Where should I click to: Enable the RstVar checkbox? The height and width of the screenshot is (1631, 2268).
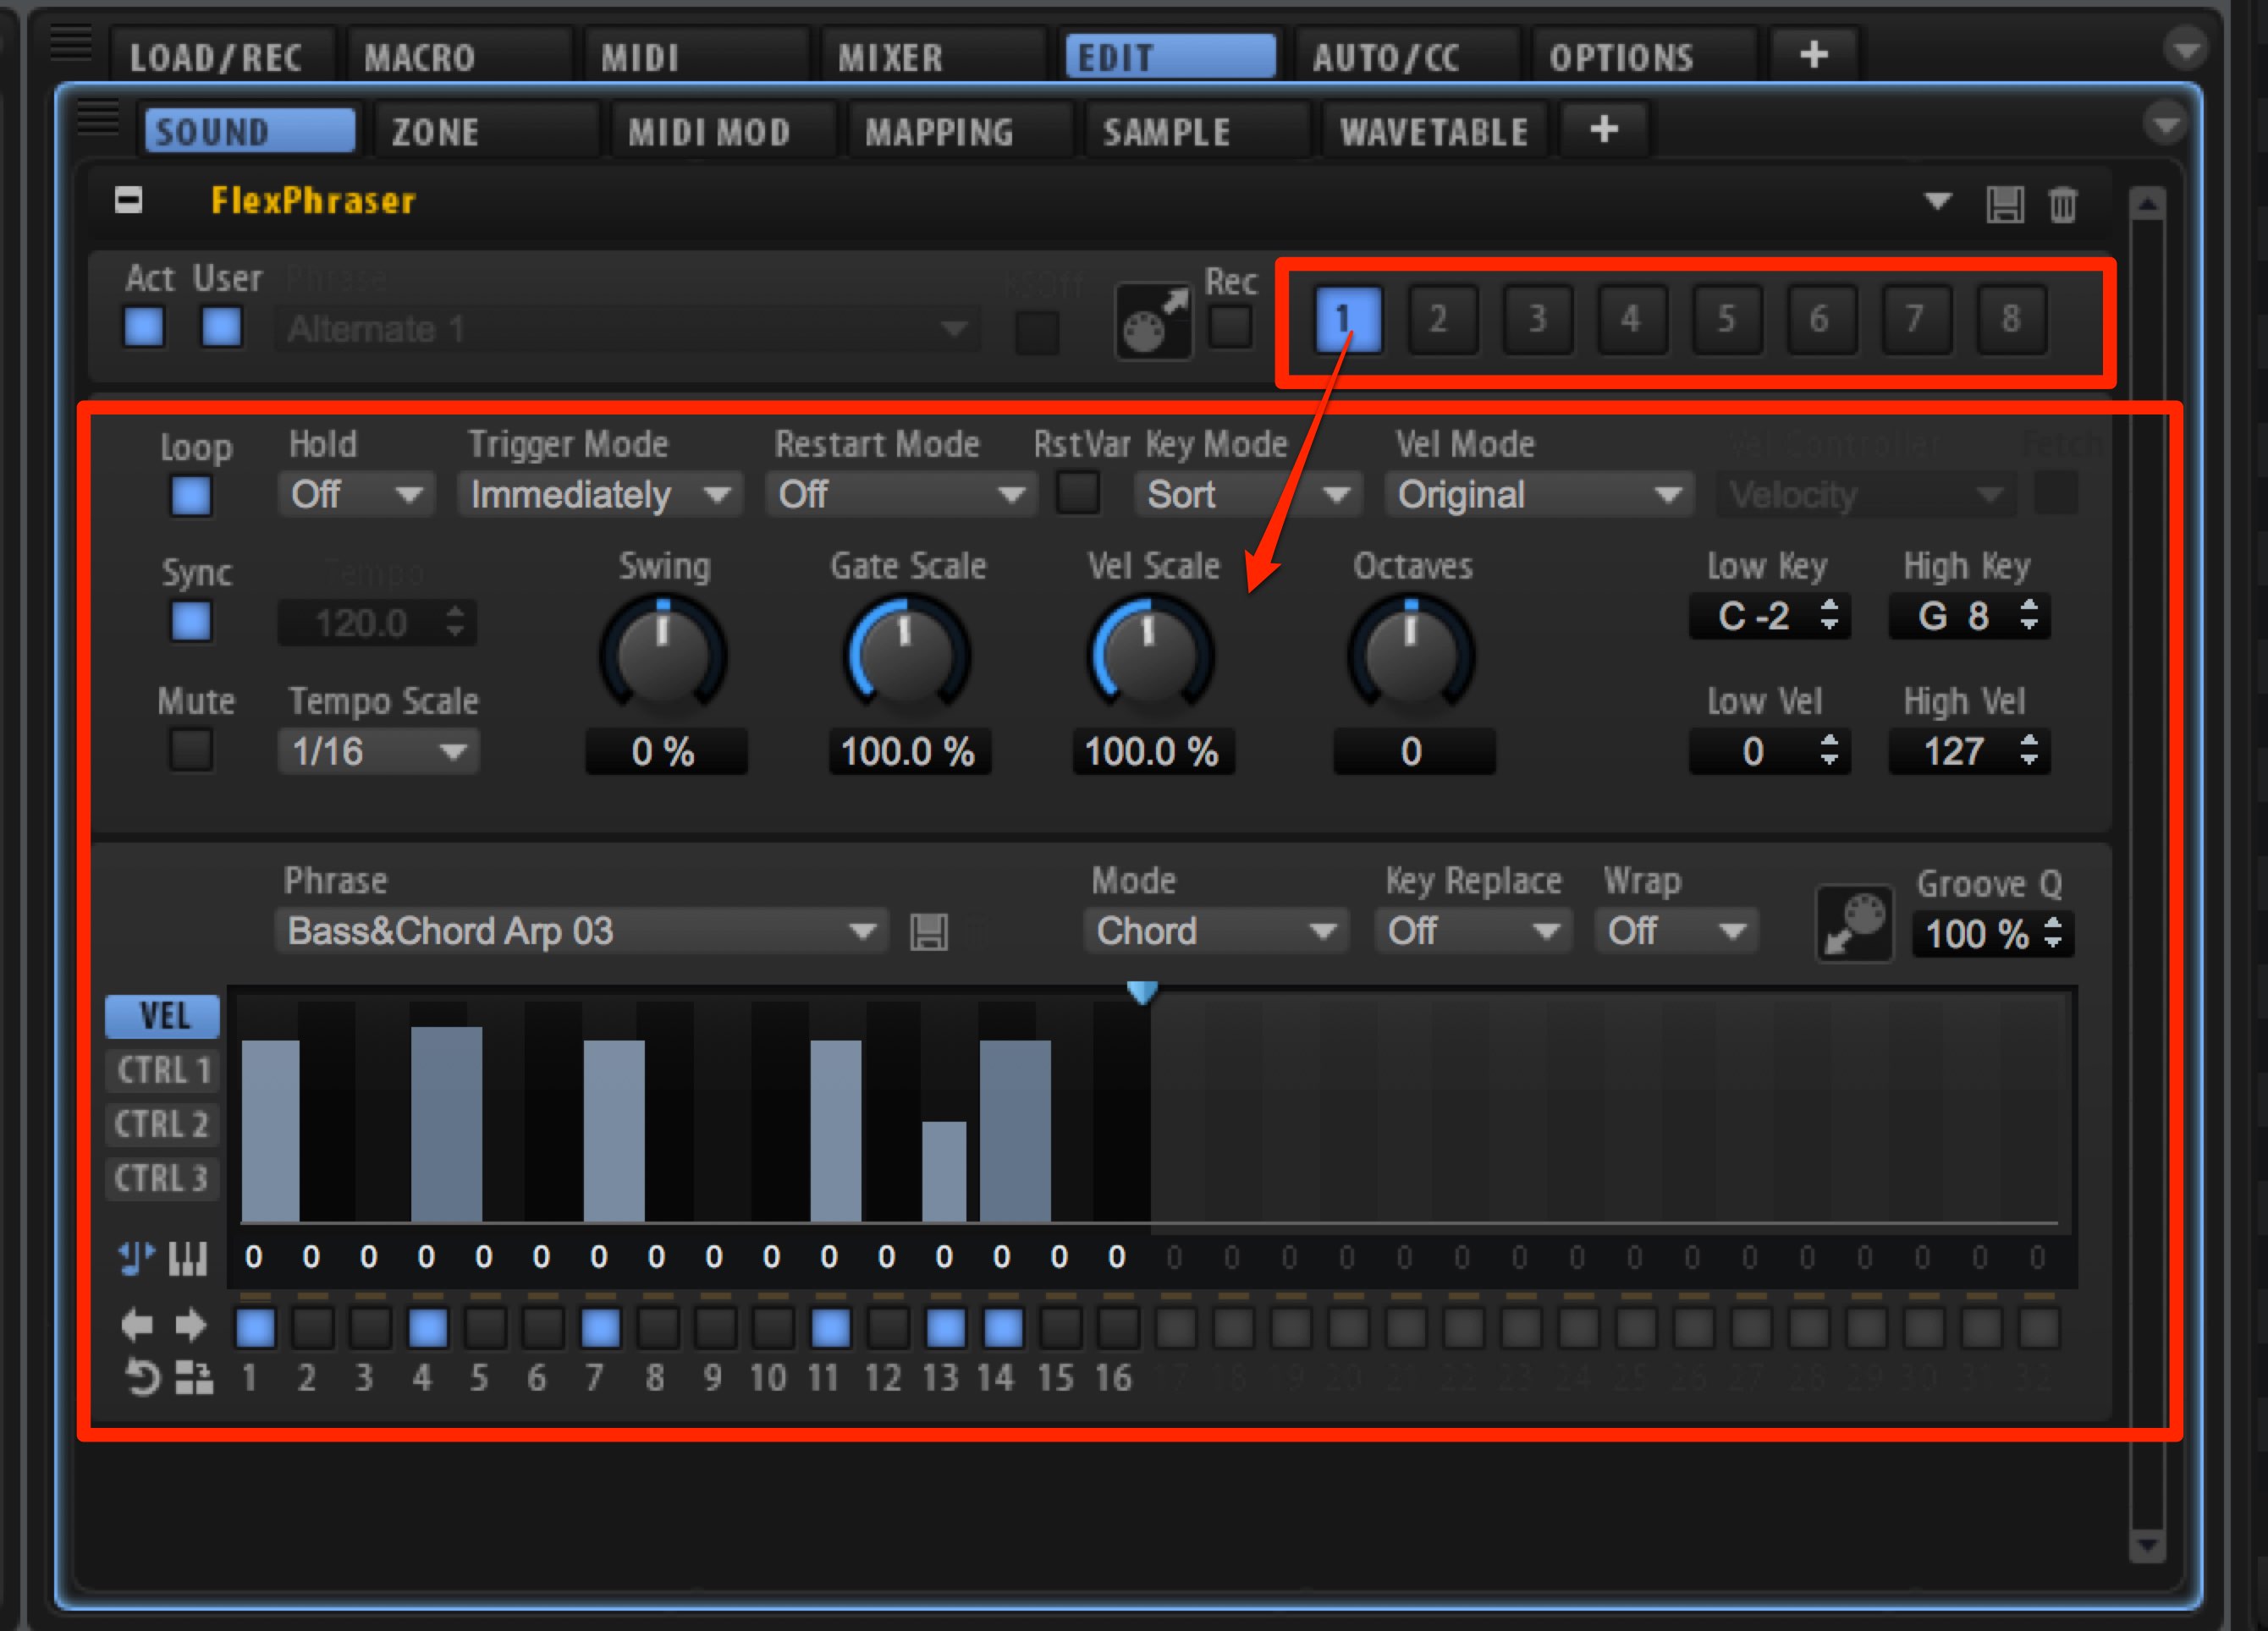[x=1079, y=492]
